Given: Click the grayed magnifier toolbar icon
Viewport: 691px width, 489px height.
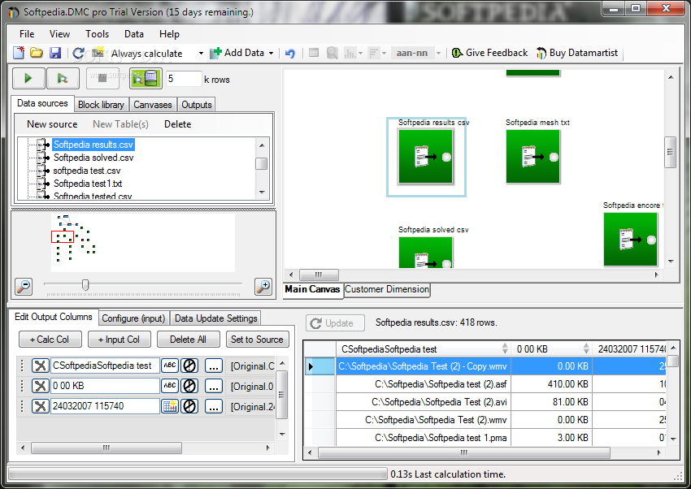Looking at the screenshot, I should click(x=332, y=54).
